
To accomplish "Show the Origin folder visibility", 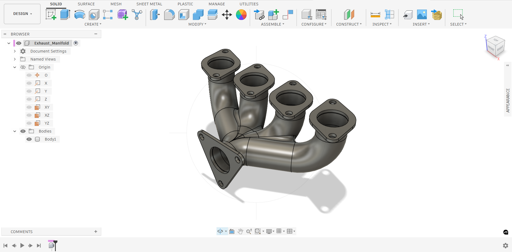I will [23, 67].
